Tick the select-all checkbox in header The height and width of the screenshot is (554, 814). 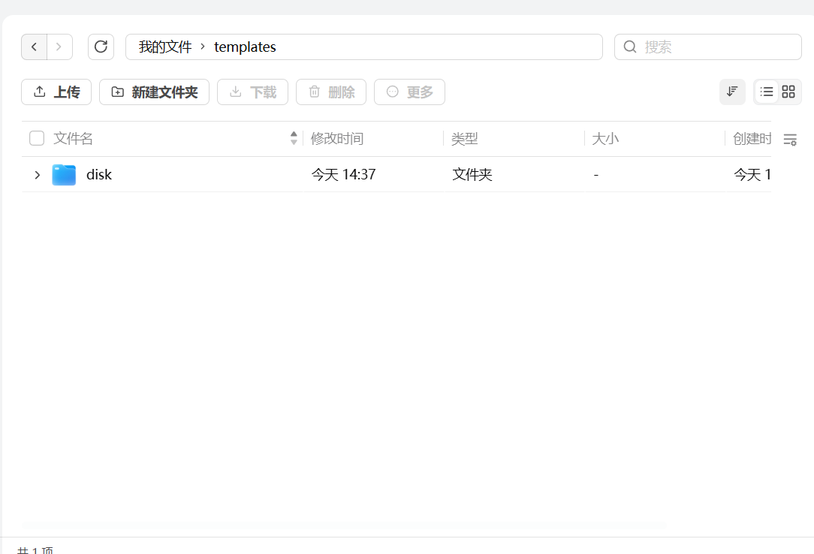coord(37,138)
